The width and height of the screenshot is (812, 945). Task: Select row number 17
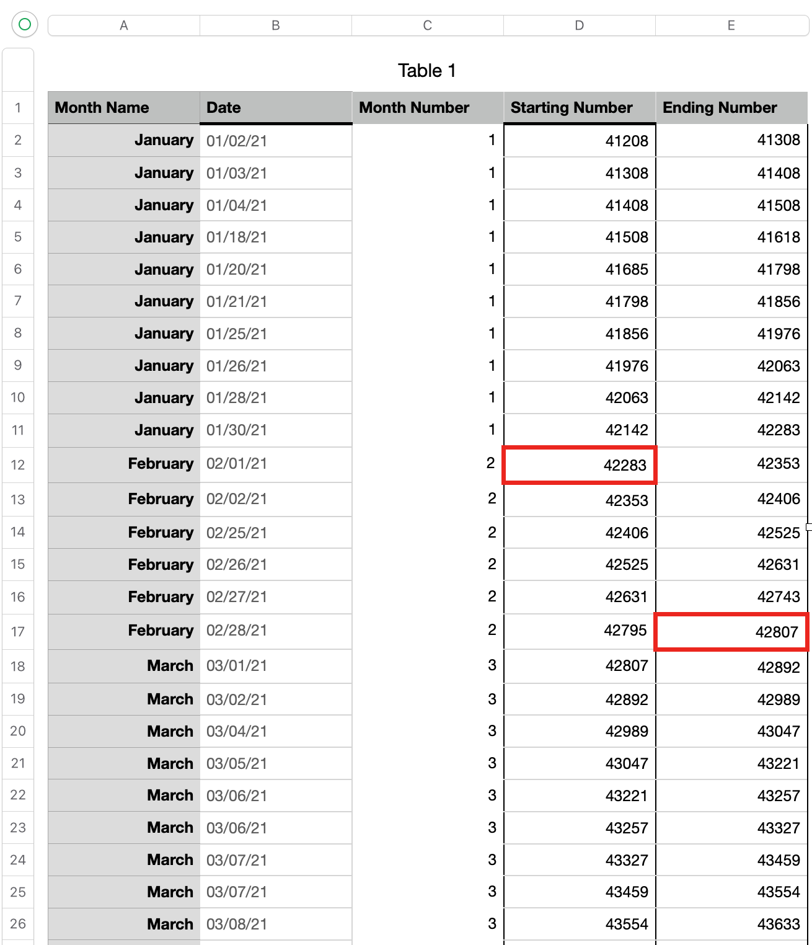(x=18, y=631)
